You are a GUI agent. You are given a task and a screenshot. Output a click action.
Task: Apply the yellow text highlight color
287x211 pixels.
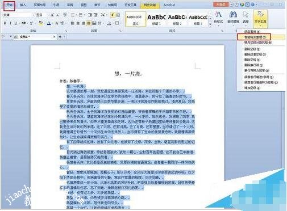pyautogui.click(x=41, y=23)
